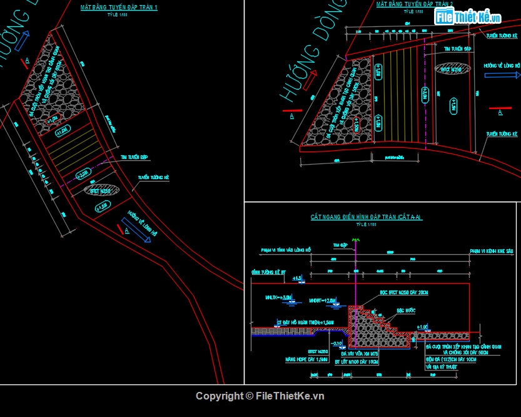Viewport: 521px width, 417px height.
Task: Click 'HƯỚNG VỀ LÒNG HỒ' text in plan 2
Action: coord(502,66)
